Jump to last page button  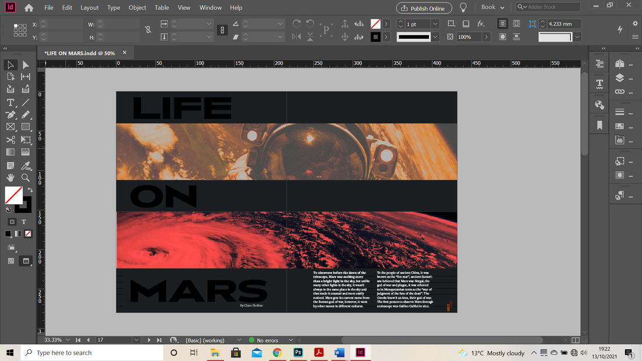159,340
